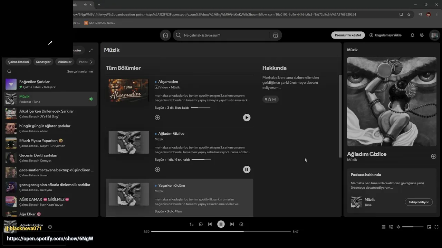Screen dimensions: 442x248
Task: Change playback speed 1x
Action: (x=191, y=224)
